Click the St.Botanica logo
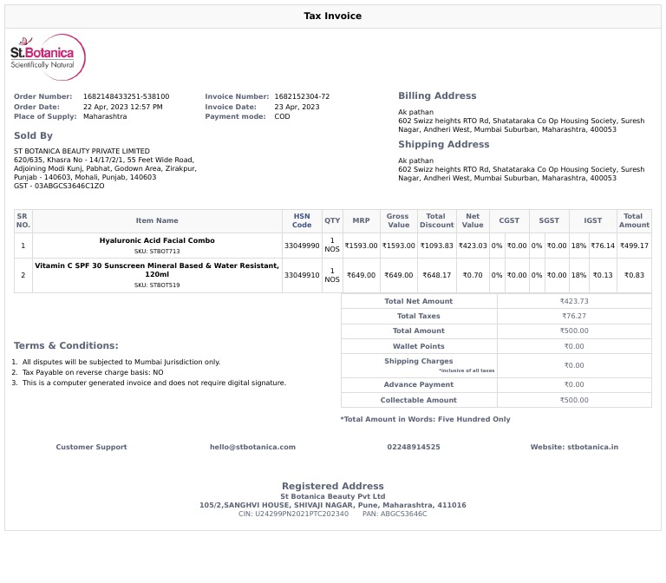The image size is (666, 583). [48, 57]
